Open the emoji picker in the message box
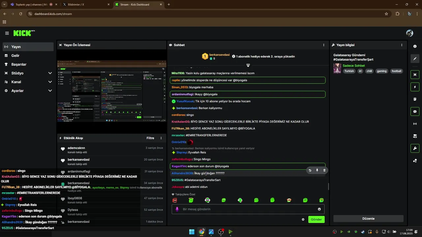The height and width of the screenshot is (237, 422). tap(319, 209)
